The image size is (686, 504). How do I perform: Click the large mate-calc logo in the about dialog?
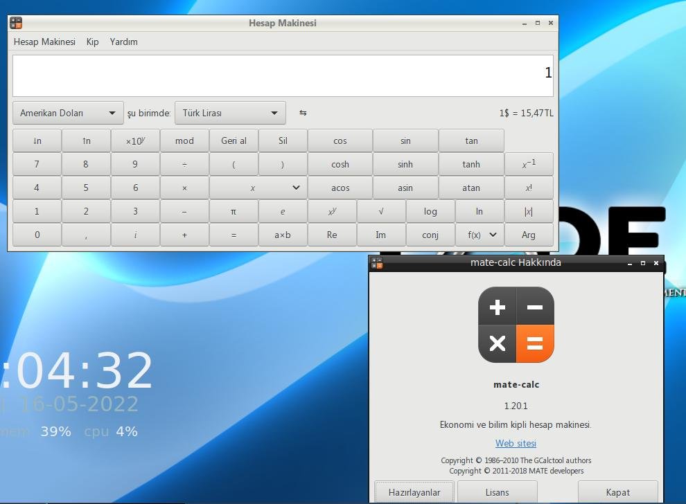tap(516, 325)
